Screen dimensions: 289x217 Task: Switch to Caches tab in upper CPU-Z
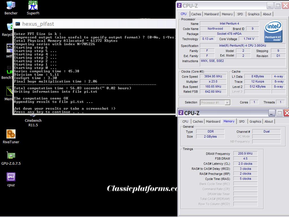point(196,14)
